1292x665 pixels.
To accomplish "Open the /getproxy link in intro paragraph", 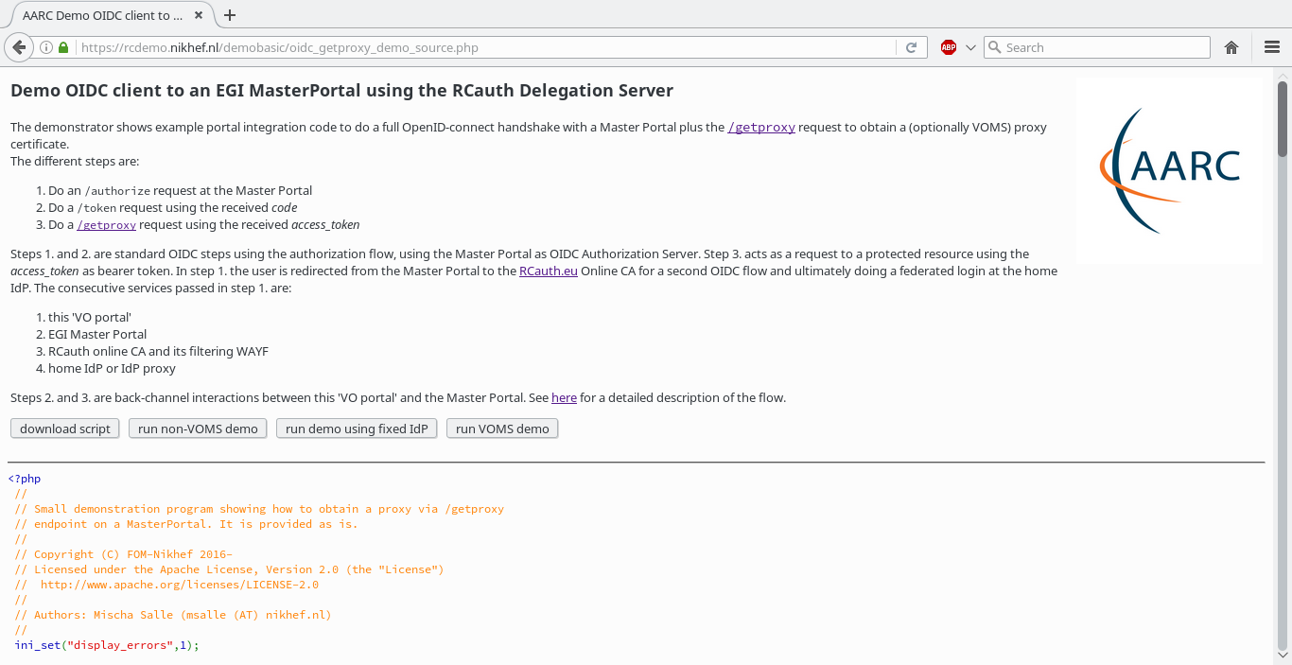I will [x=760, y=128].
